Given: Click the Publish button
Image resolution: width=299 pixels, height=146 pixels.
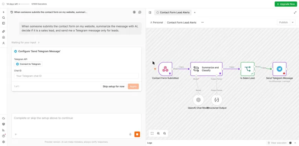Looking at the screenshot, I should [x=283, y=22].
